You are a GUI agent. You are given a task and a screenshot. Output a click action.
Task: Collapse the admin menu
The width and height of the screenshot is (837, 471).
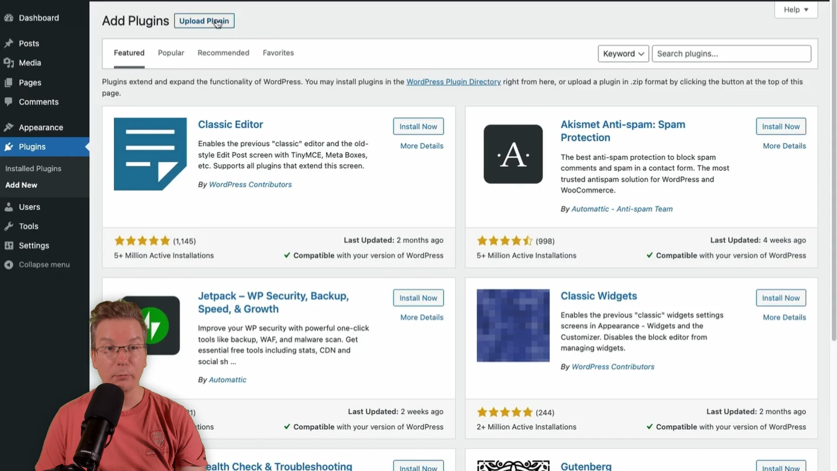[x=10, y=264]
